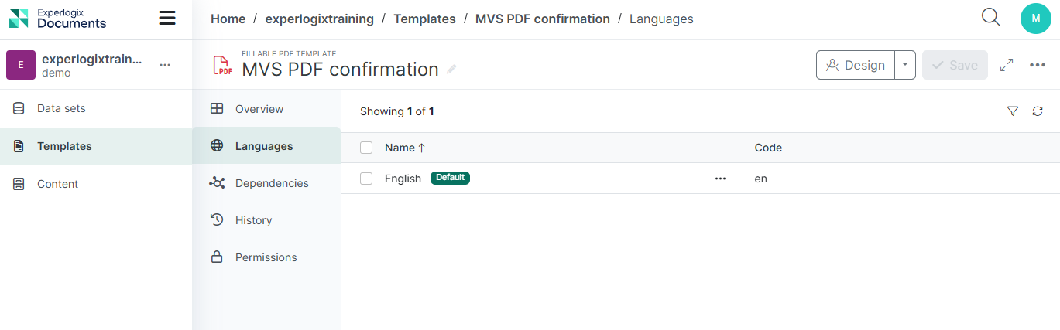Open the experlogixtraining workspace options menu
The image size is (1060, 330).
tap(165, 65)
